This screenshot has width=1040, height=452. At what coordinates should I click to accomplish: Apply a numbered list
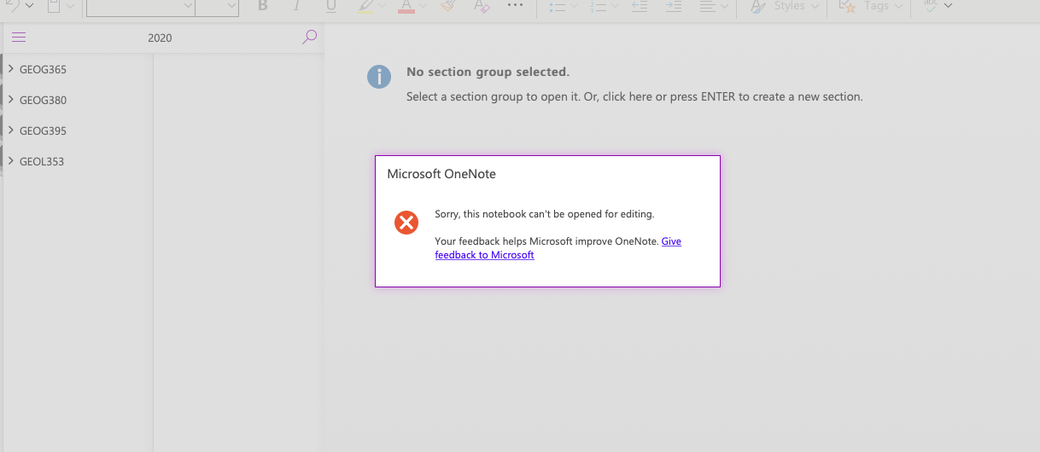click(x=599, y=5)
